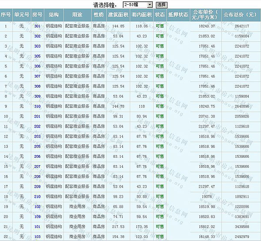Click the 房号 column header
The width and height of the screenshot is (261, 241).
pyautogui.click(x=37, y=15)
